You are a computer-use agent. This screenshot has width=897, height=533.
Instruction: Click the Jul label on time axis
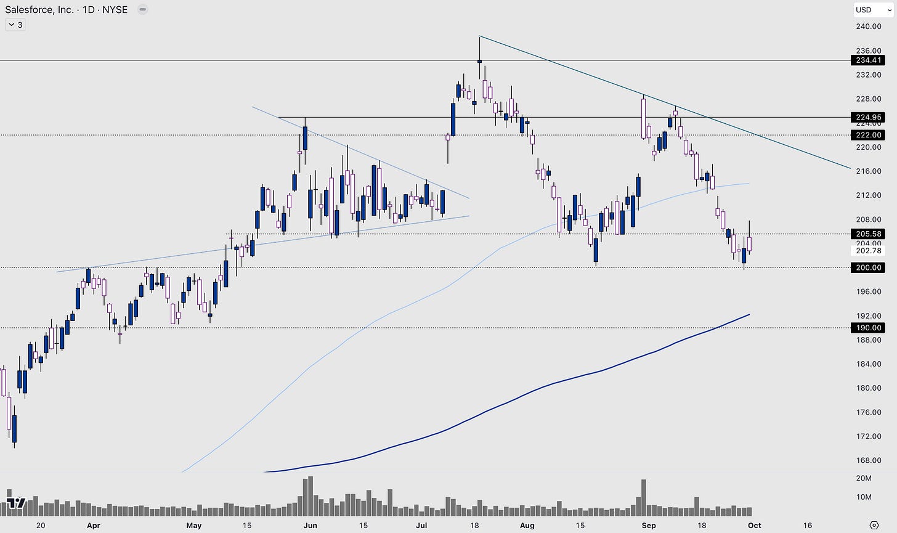tap(421, 526)
